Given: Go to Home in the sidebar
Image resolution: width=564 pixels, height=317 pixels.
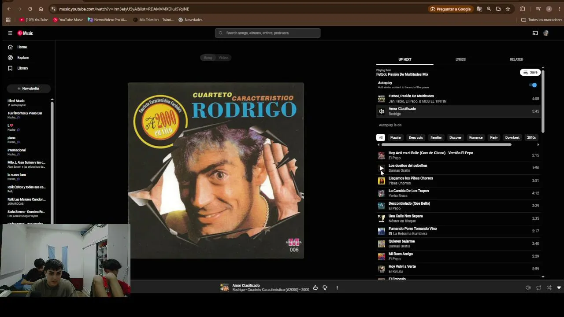Looking at the screenshot, I should point(18,47).
